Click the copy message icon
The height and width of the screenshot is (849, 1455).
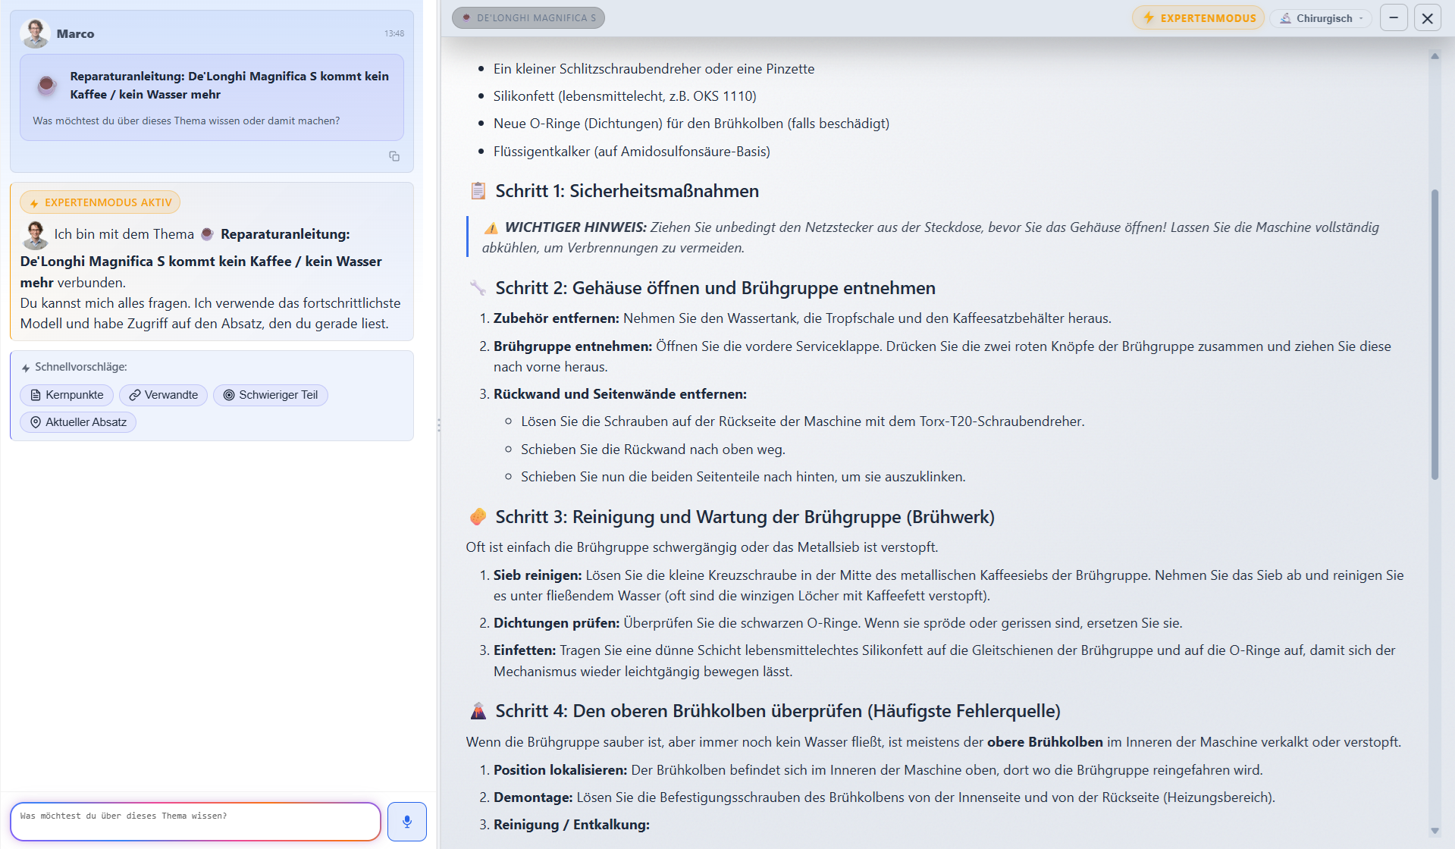click(394, 156)
